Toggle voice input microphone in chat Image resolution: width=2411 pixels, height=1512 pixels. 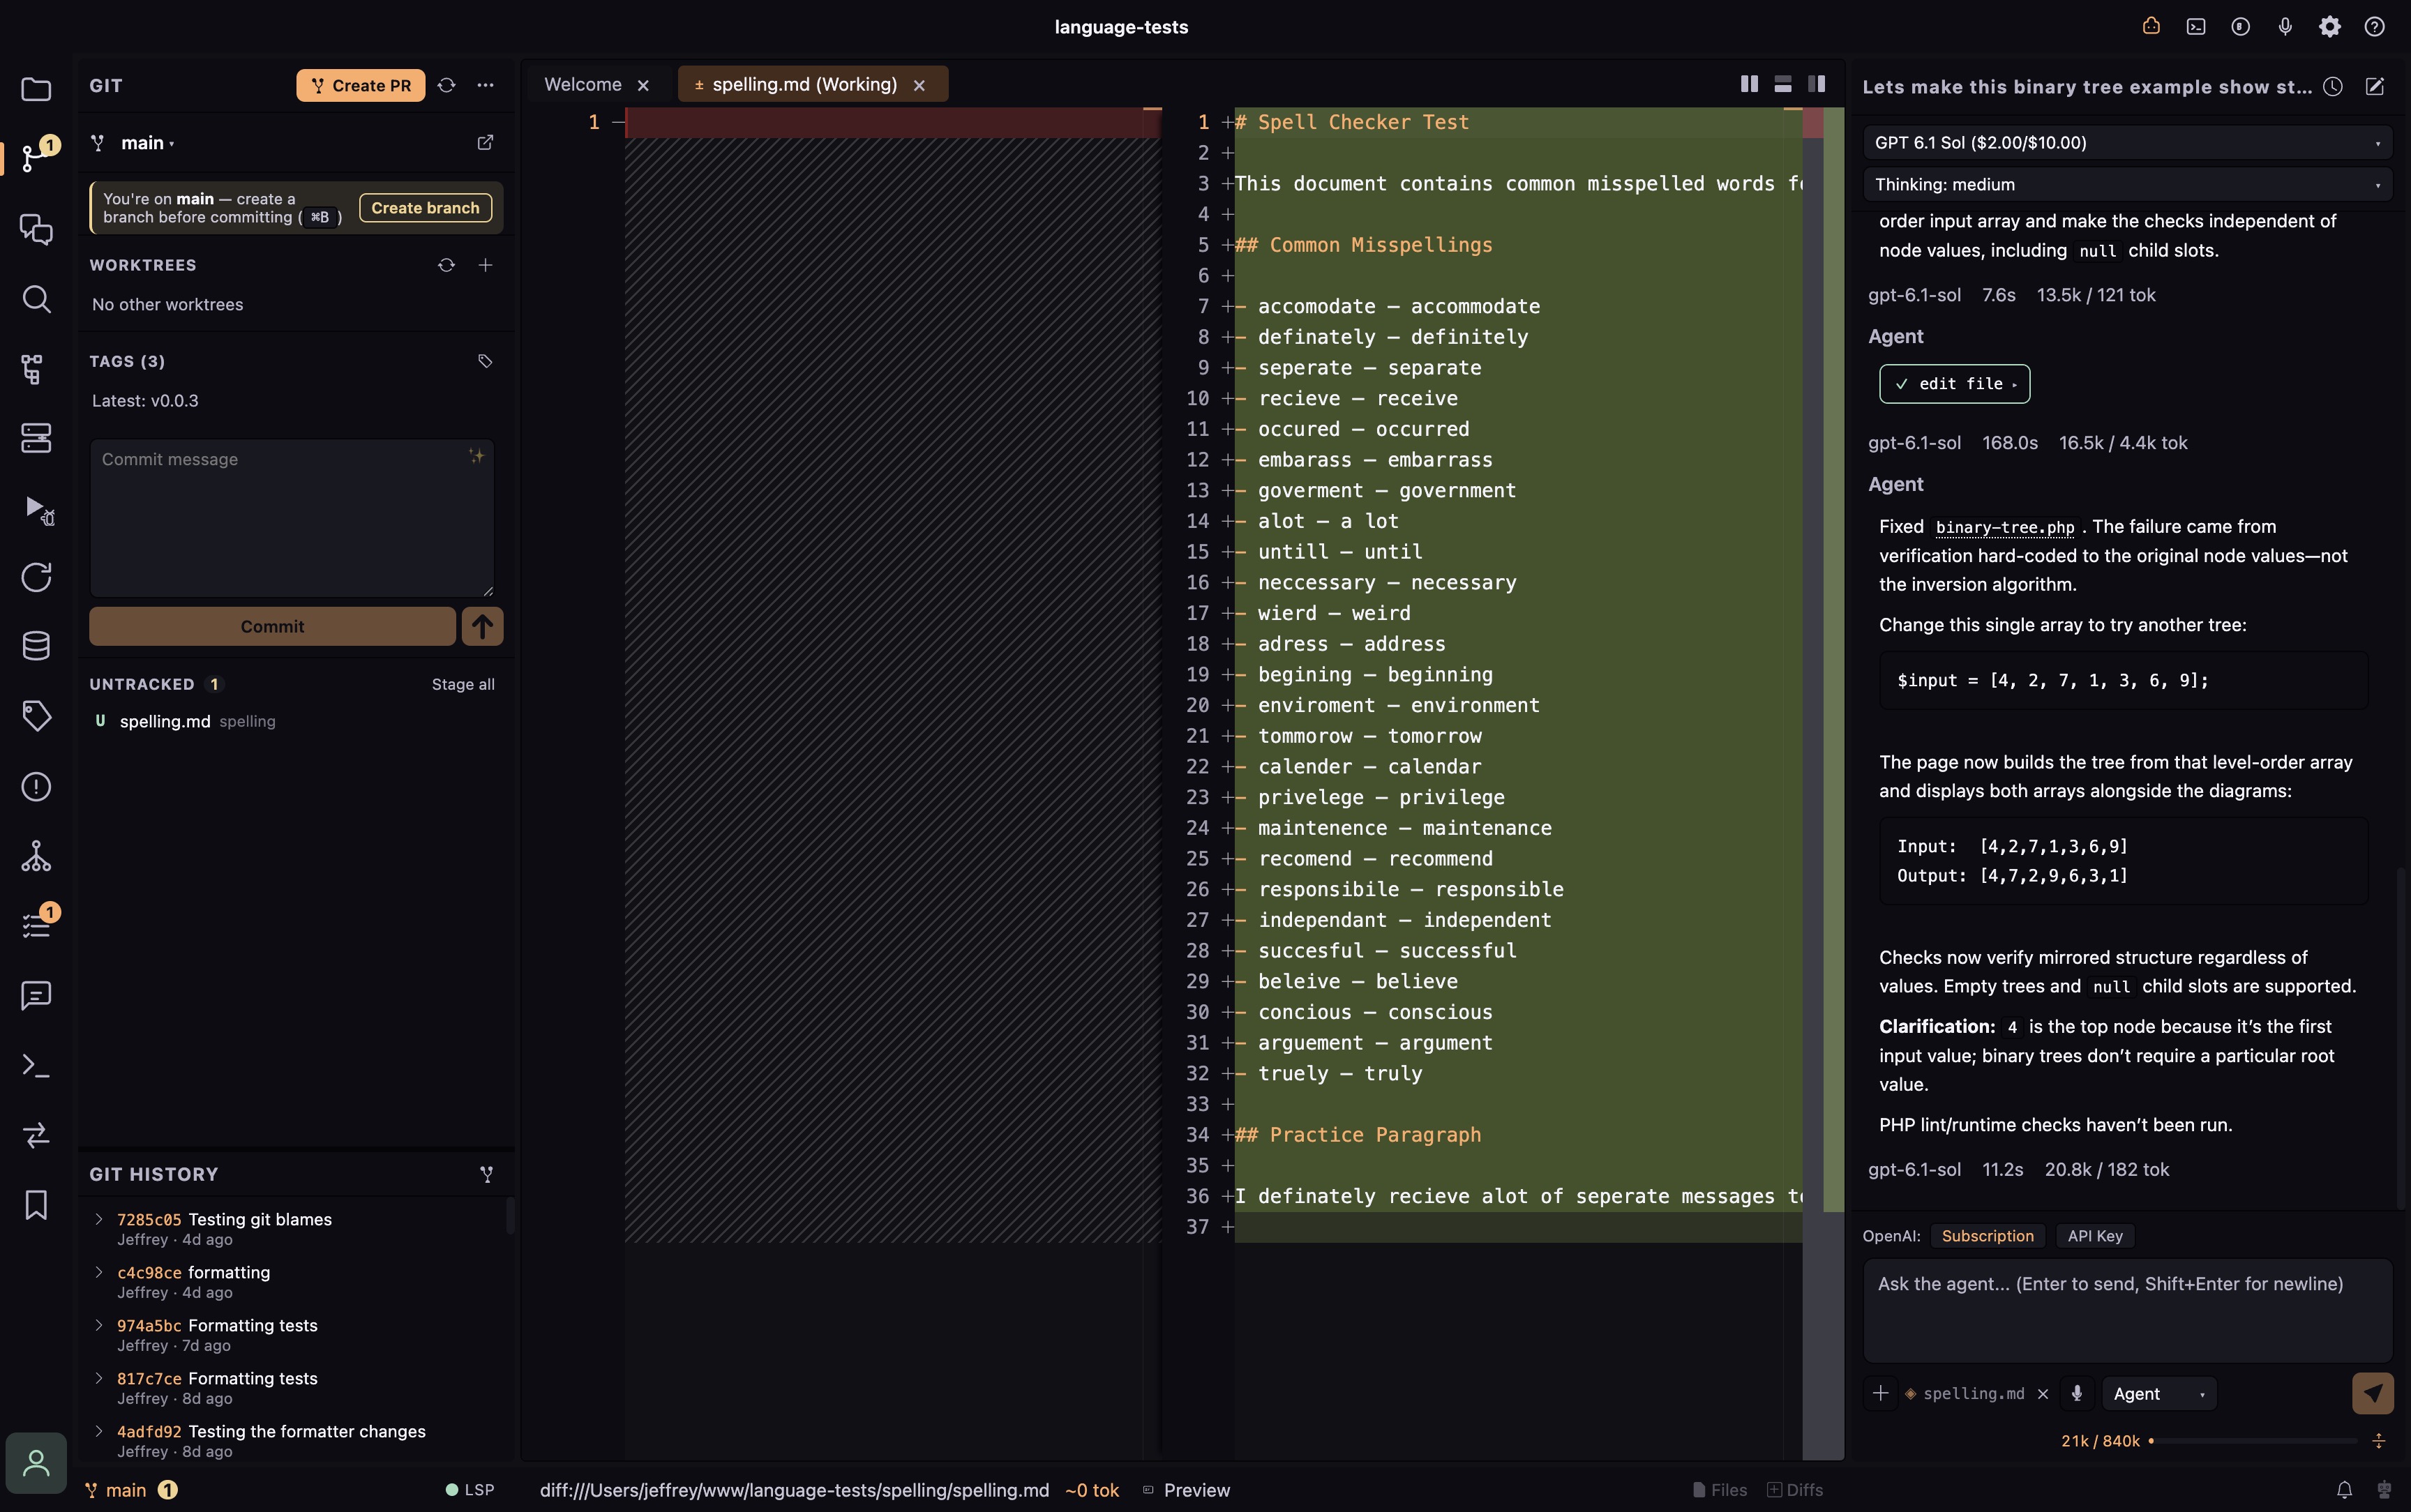coord(2077,1393)
